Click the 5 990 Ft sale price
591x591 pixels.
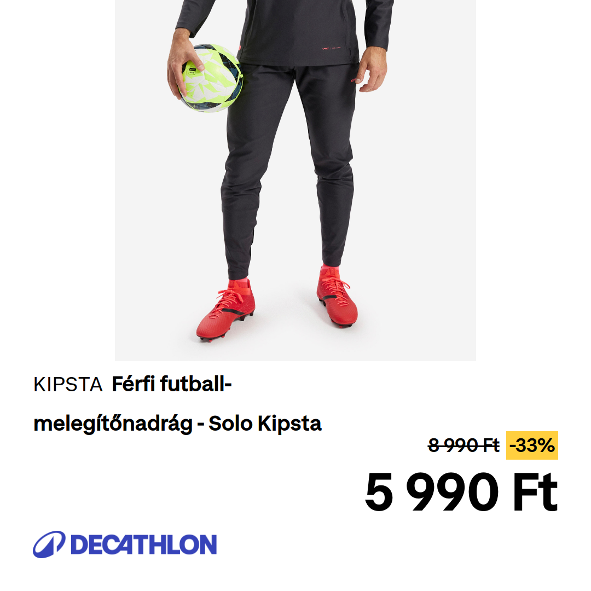[x=461, y=493]
